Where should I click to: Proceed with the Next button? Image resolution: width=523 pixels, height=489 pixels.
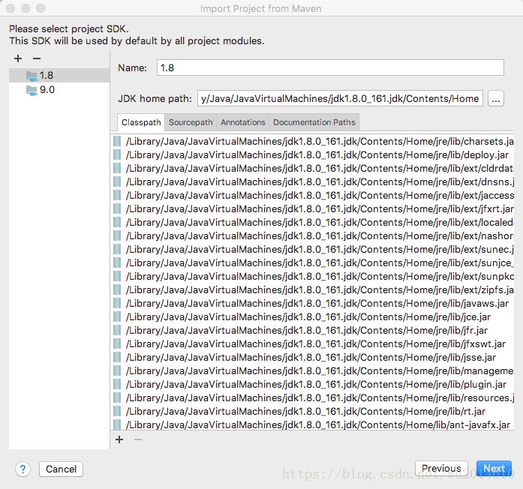coord(494,468)
